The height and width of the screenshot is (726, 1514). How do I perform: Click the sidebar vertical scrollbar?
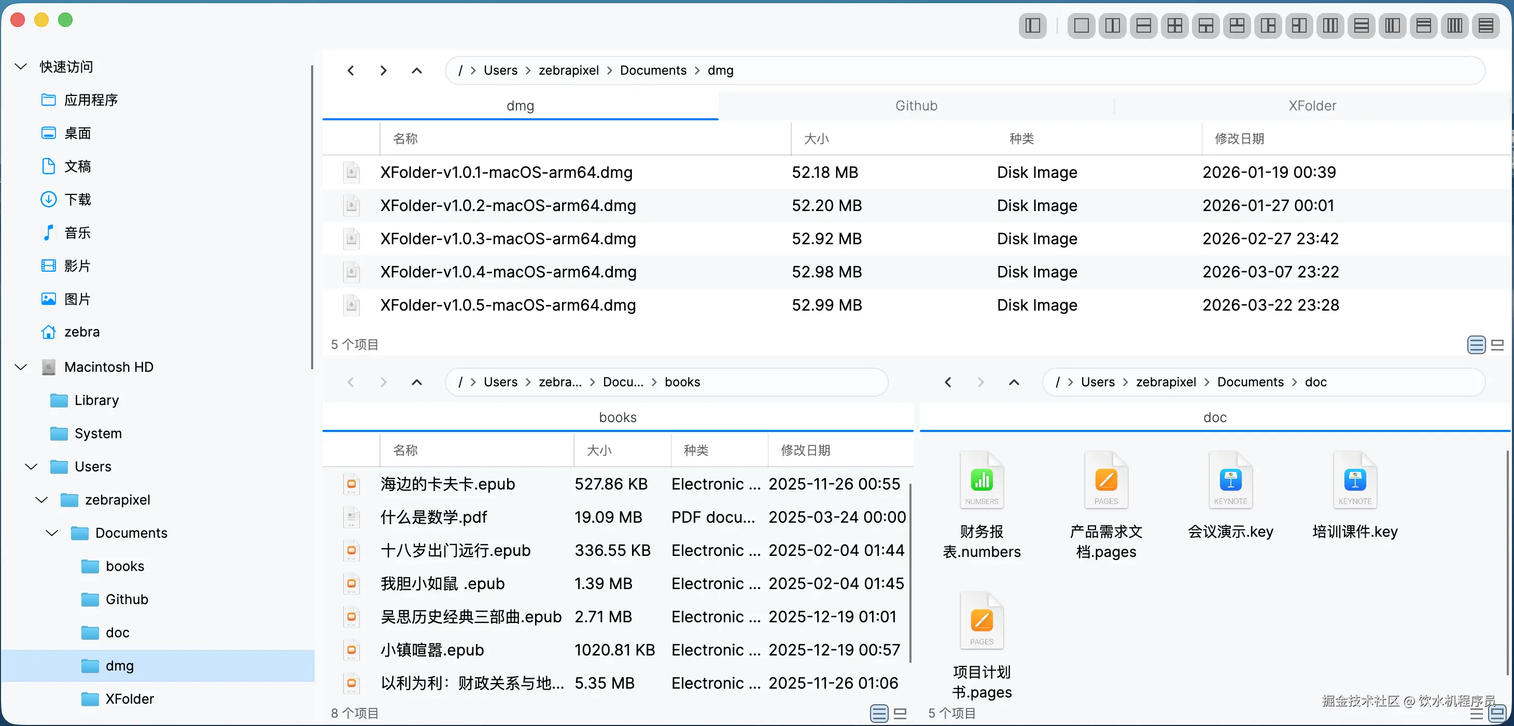tap(312, 217)
